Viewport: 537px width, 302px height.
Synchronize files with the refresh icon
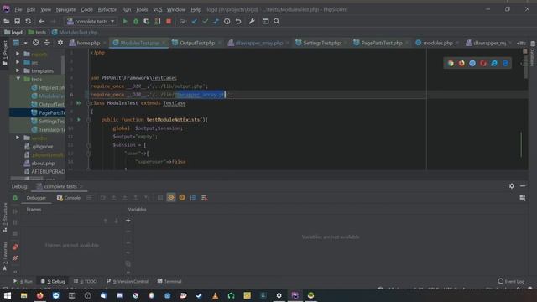pos(28,21)
